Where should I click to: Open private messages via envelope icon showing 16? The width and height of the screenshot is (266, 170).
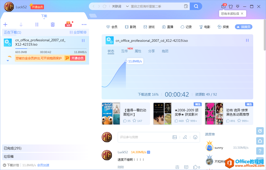coord(223,7)
